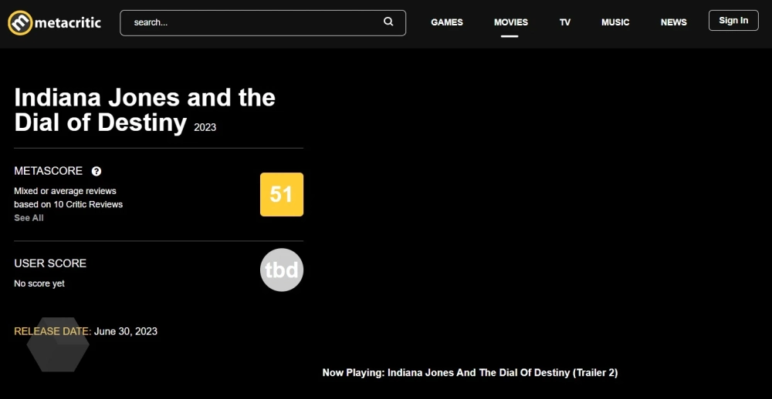Click the USER SCORE label
The image size is (772, 399).
pyautogui.click(x=50, y=263)
